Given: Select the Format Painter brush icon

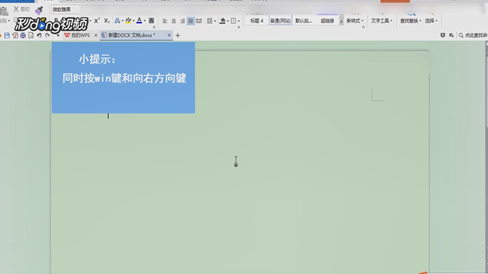Looking at the screenshot, I should pyautogui.click(x=38, y=10).
